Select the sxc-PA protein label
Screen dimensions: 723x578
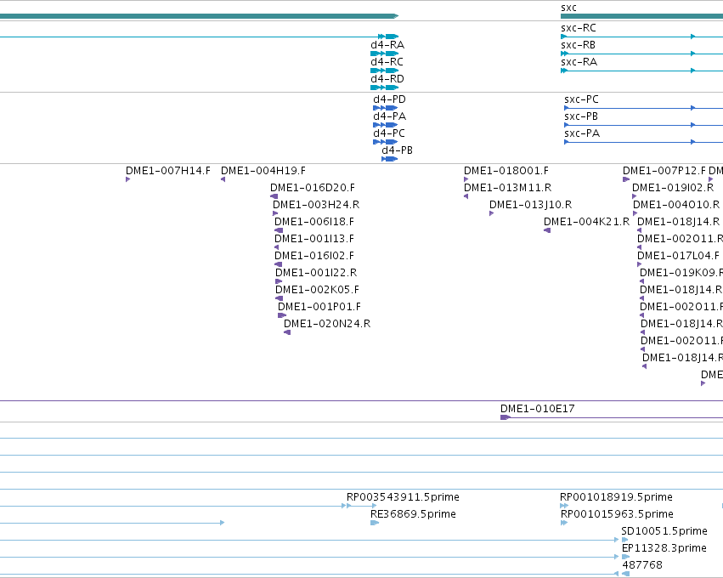coord(582,133)
